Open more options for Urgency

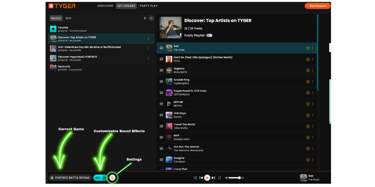coord(313,70)
